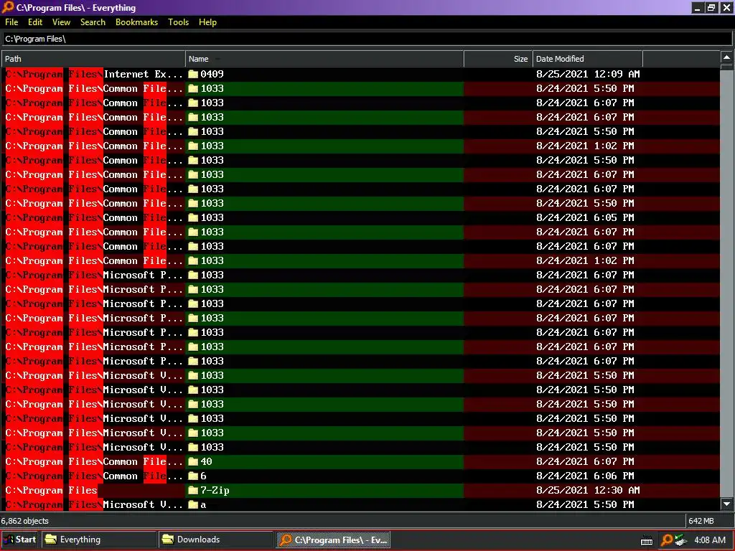Screen dimensions: 735x551
Task: Click the scrollbar down arrow
Action: tap(726, 504)
